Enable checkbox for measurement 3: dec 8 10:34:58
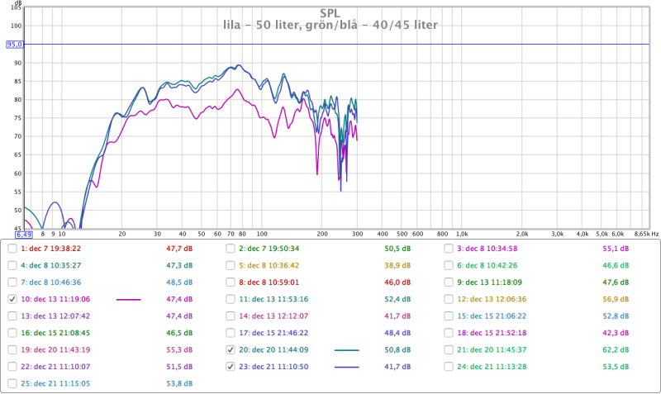This screenshot has width=661, height=394. click(449, 249)
